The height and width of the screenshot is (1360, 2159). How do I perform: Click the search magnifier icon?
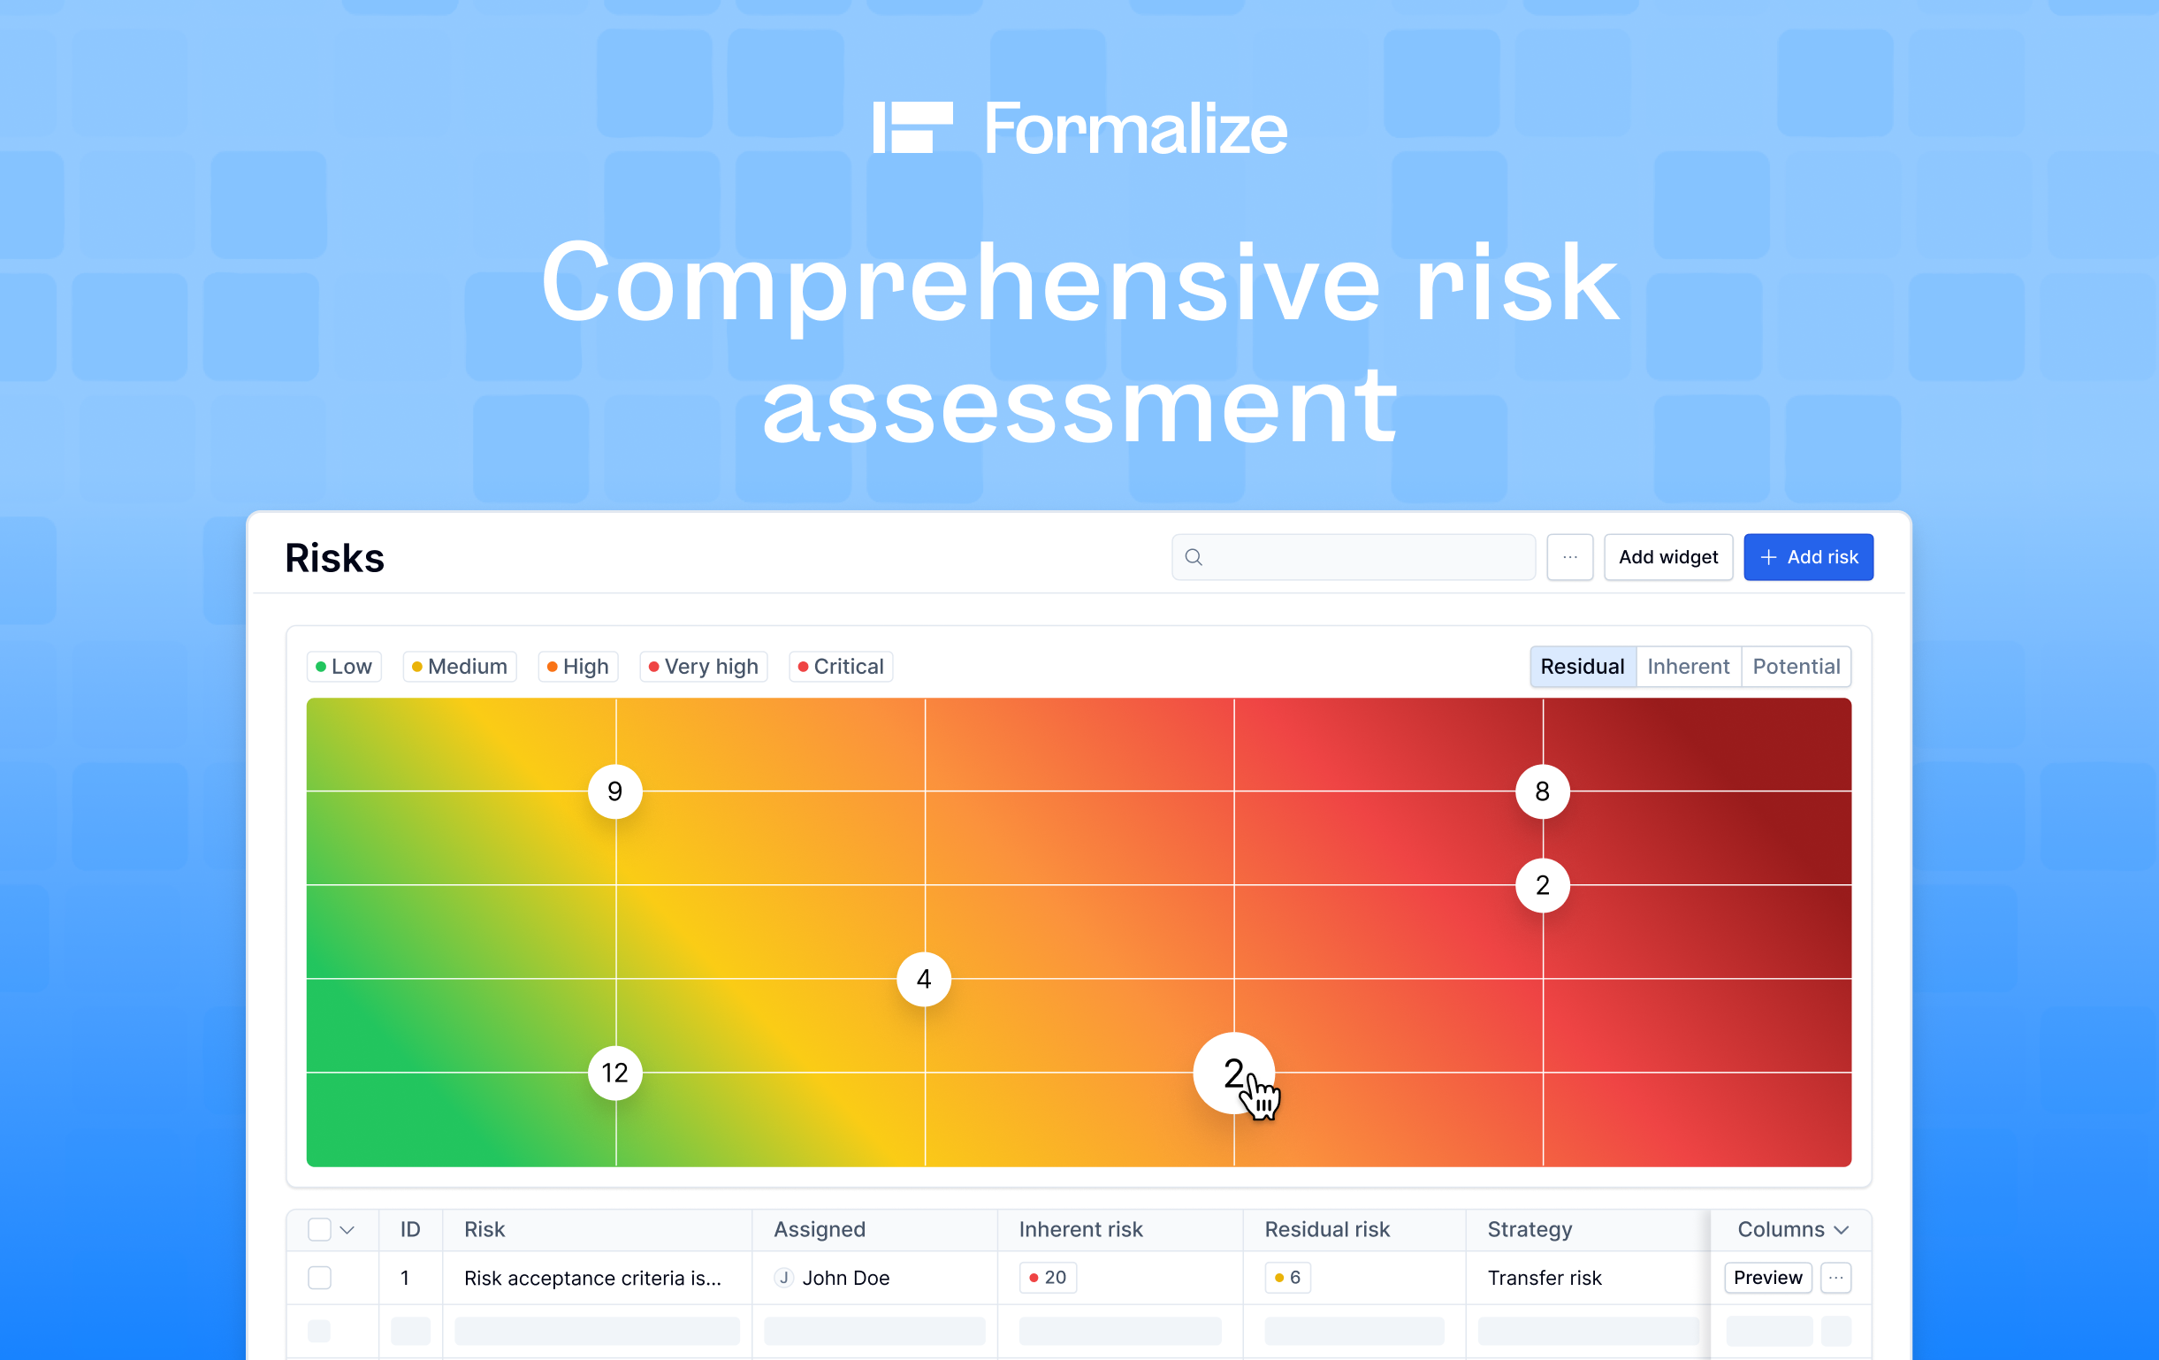(x=1194, y=557)
